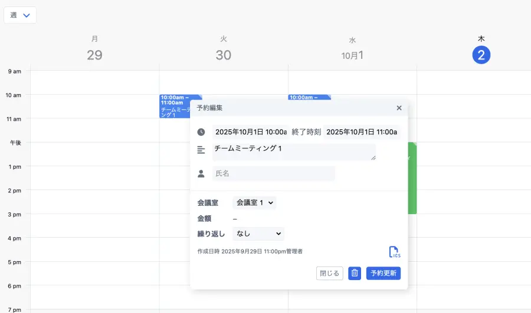
Task: Click the clock icon beside start time
Action: [201, 132]
